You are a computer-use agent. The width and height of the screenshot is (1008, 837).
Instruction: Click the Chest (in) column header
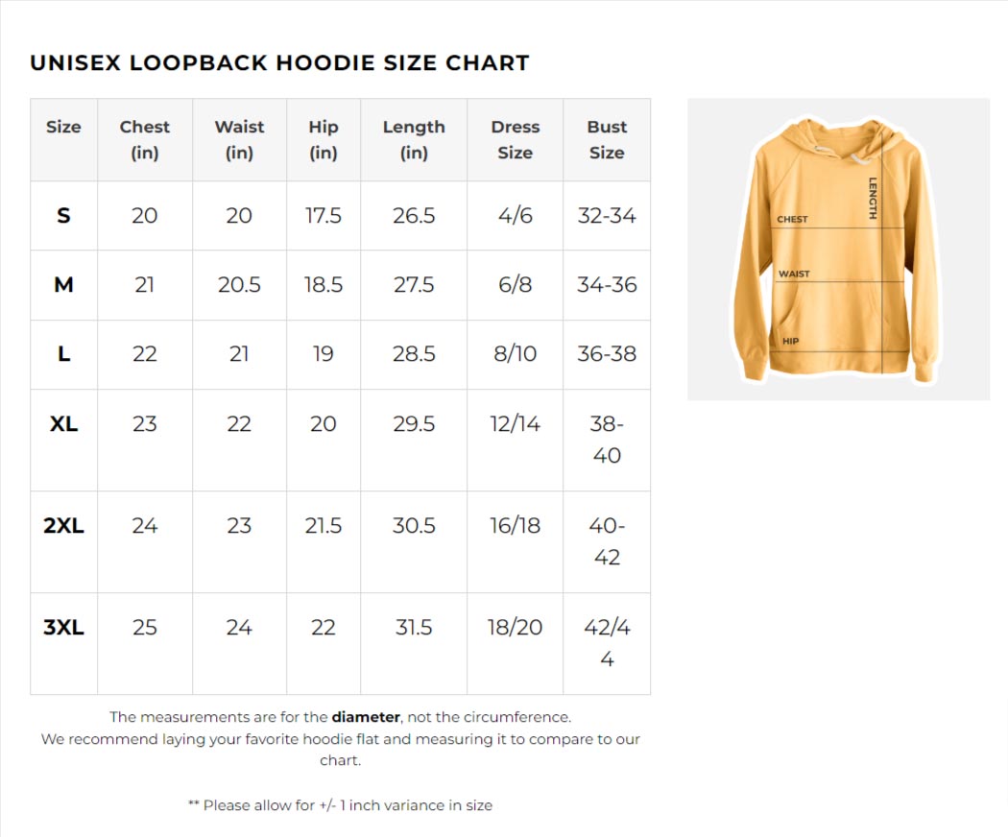(x=144, y=139)
